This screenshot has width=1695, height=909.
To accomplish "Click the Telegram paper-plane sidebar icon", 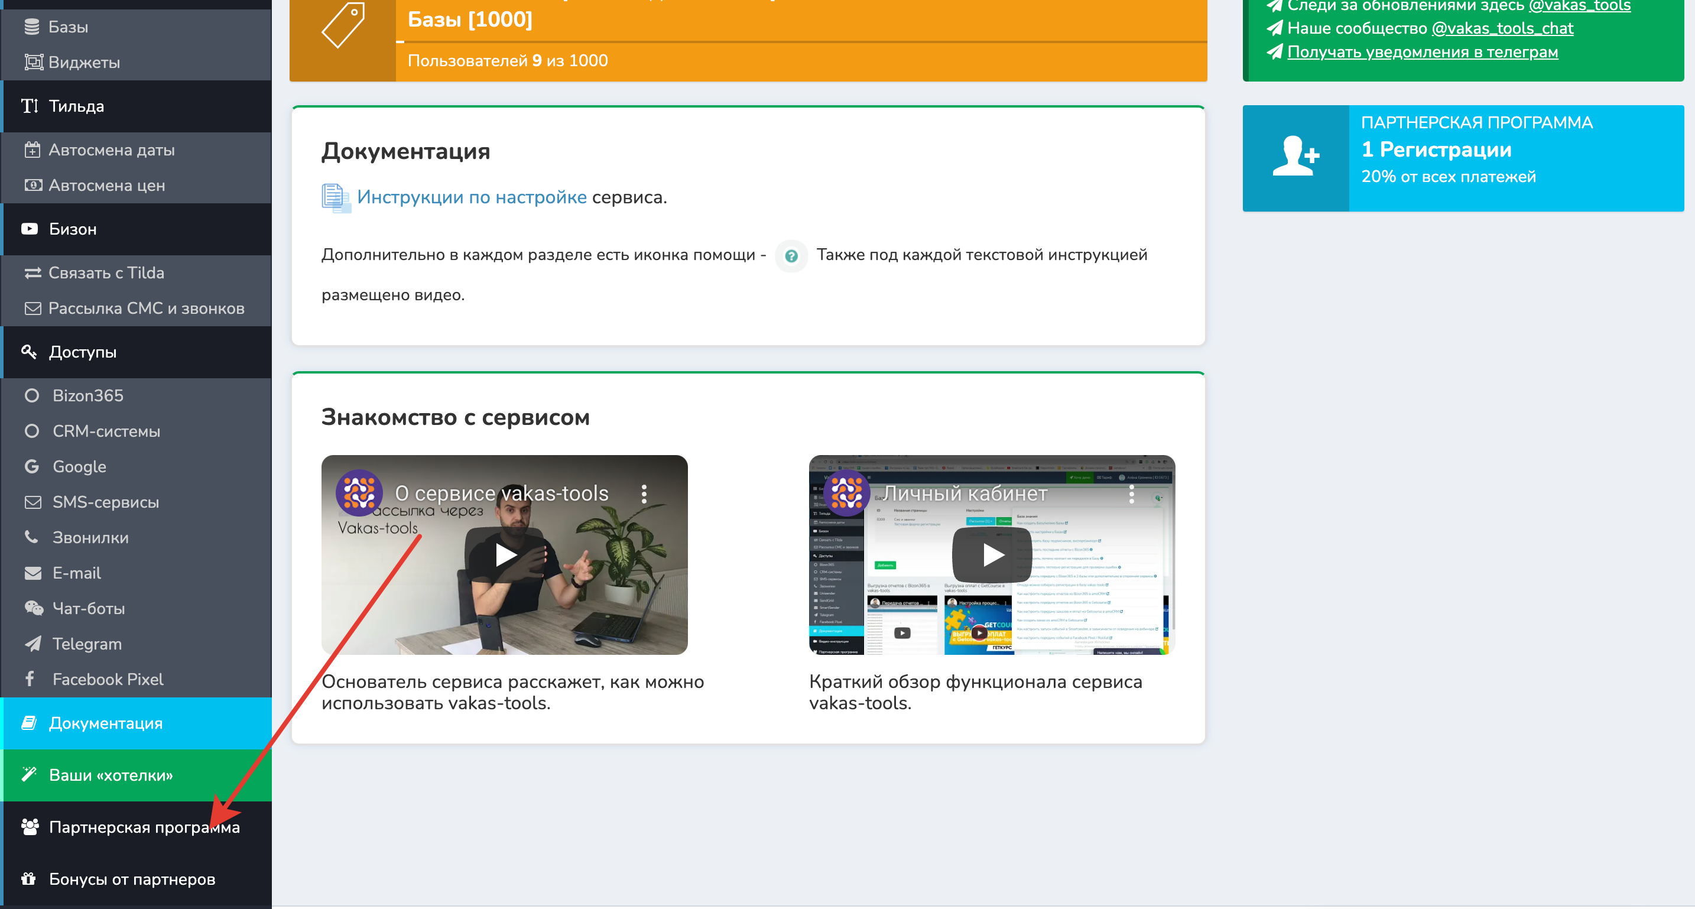I will (x=33, y=644).
